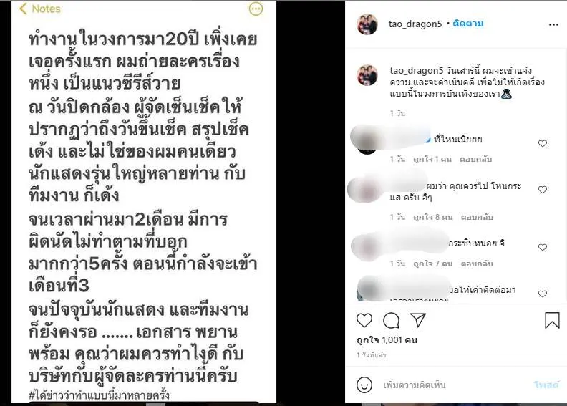567x406 pixels.
Task: Open the circled ellipsis menu in Notes
Action: 256,9
